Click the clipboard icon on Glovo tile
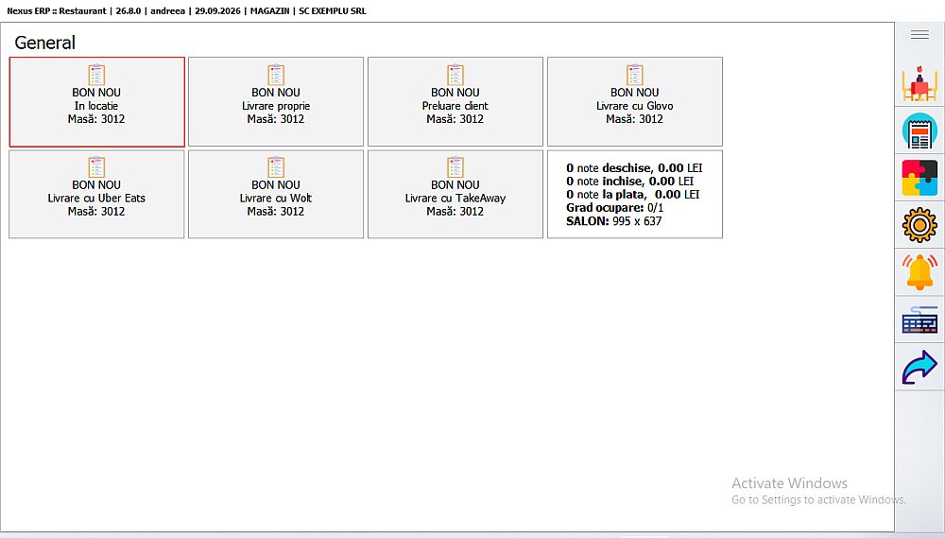This screenshot has height=538, width=945. click(x=635, y=75)
